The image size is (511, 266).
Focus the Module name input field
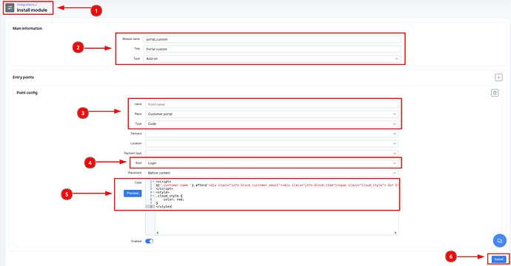click(x=272, y=39)
